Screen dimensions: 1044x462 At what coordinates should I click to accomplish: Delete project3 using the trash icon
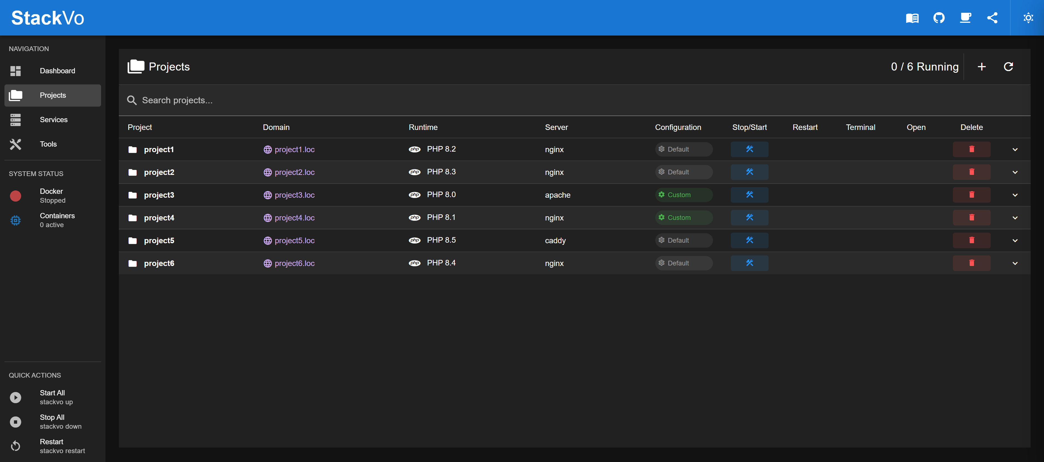click(972, 195)
